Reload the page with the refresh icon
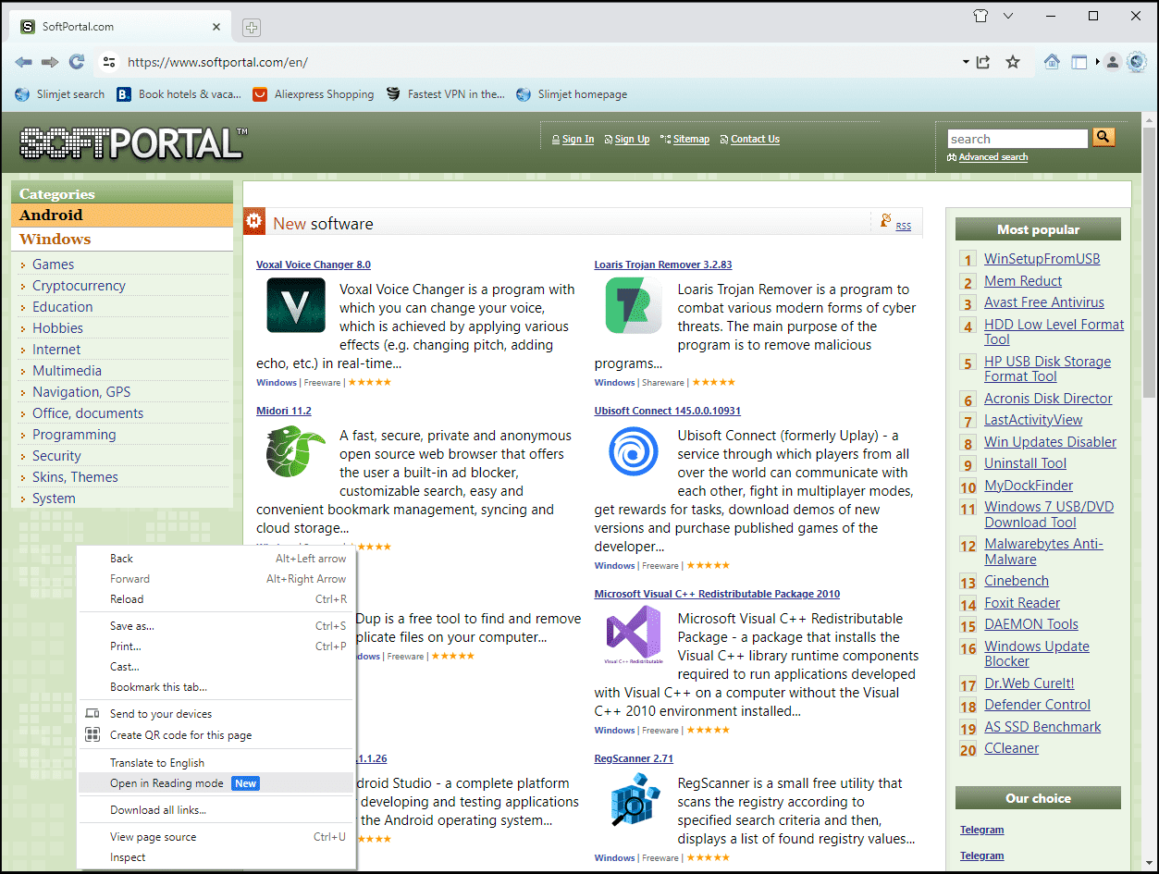This screenshot has width=1159, height=874. pyautogui.click(x=77, y=62)
